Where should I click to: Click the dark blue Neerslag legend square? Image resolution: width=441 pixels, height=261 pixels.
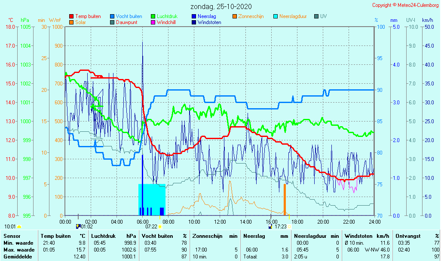[x=193, y=16]
